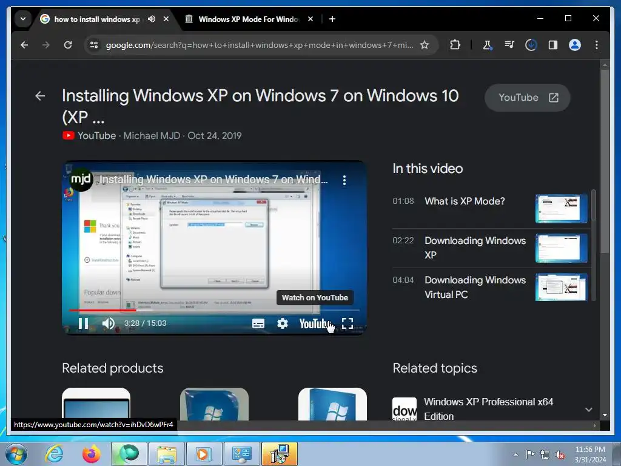Open the Extensions puzzle icon

tap(455, 45)
